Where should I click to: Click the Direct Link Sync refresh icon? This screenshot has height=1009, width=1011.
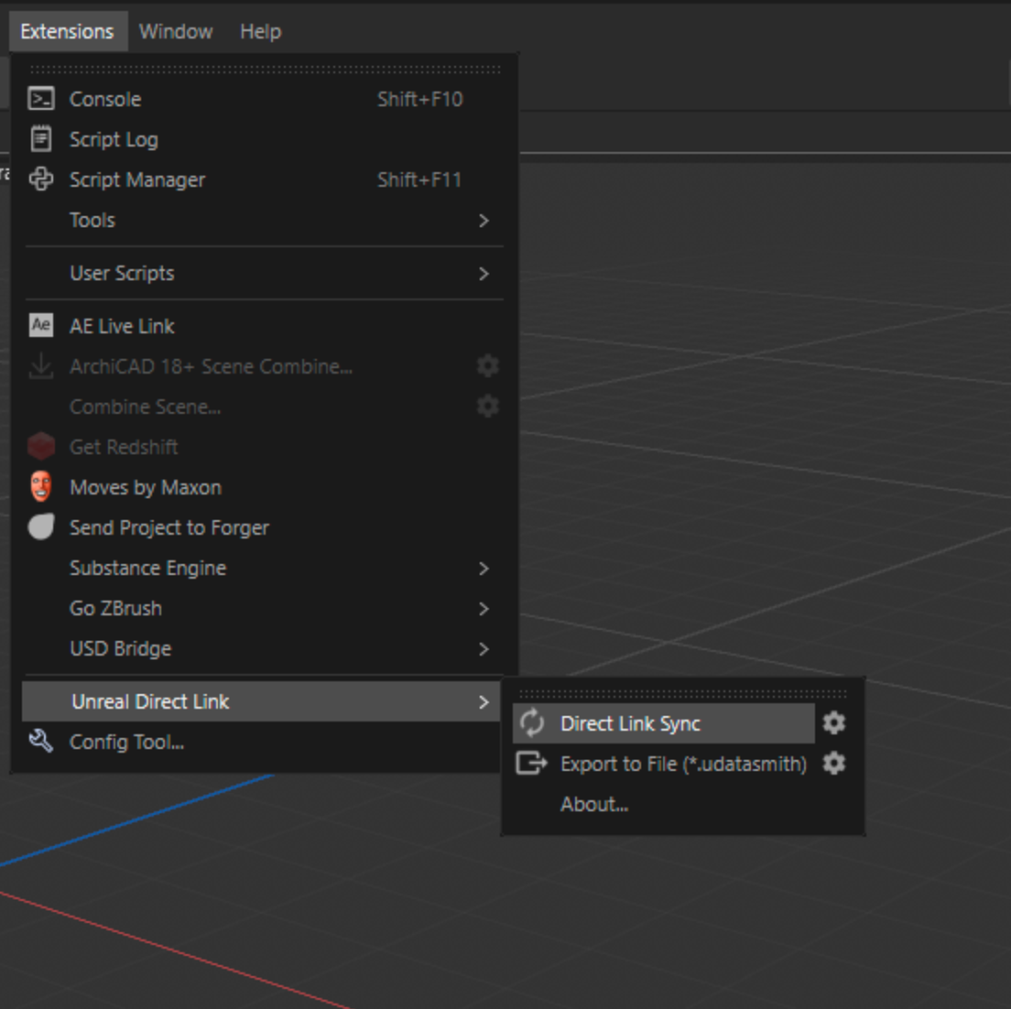pyautogui.click(x=532, y=722)
